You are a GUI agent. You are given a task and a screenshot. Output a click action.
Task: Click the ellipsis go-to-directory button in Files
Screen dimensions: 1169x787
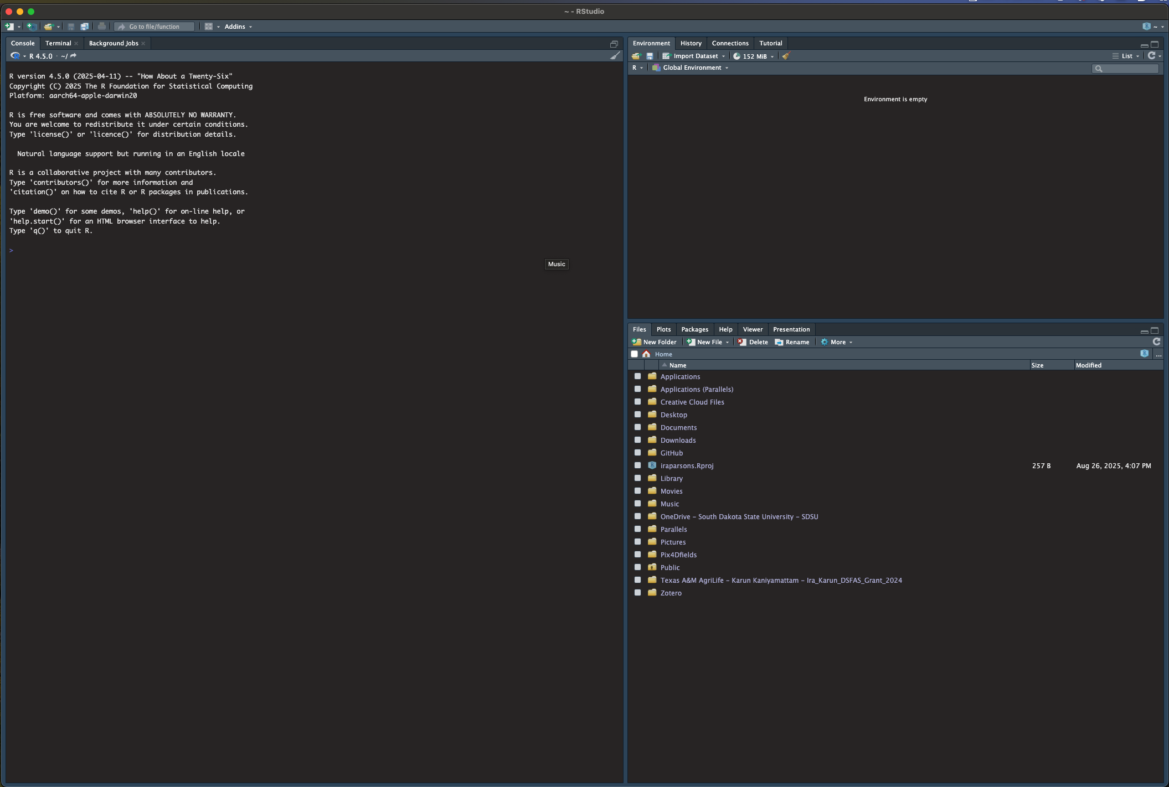coord(1158,355)
